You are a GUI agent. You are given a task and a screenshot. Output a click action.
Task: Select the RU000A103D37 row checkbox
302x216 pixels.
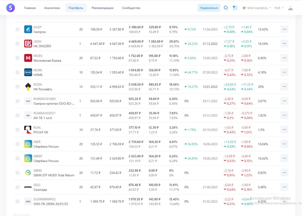click(17, 115)
